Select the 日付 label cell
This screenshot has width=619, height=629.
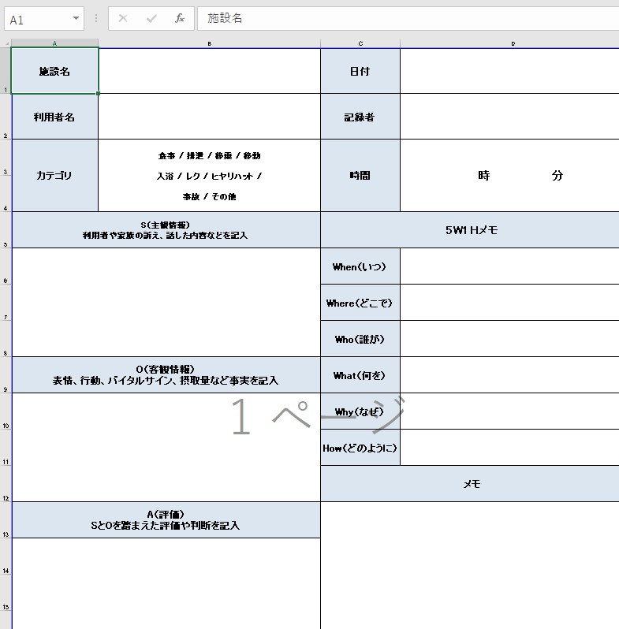360,71
